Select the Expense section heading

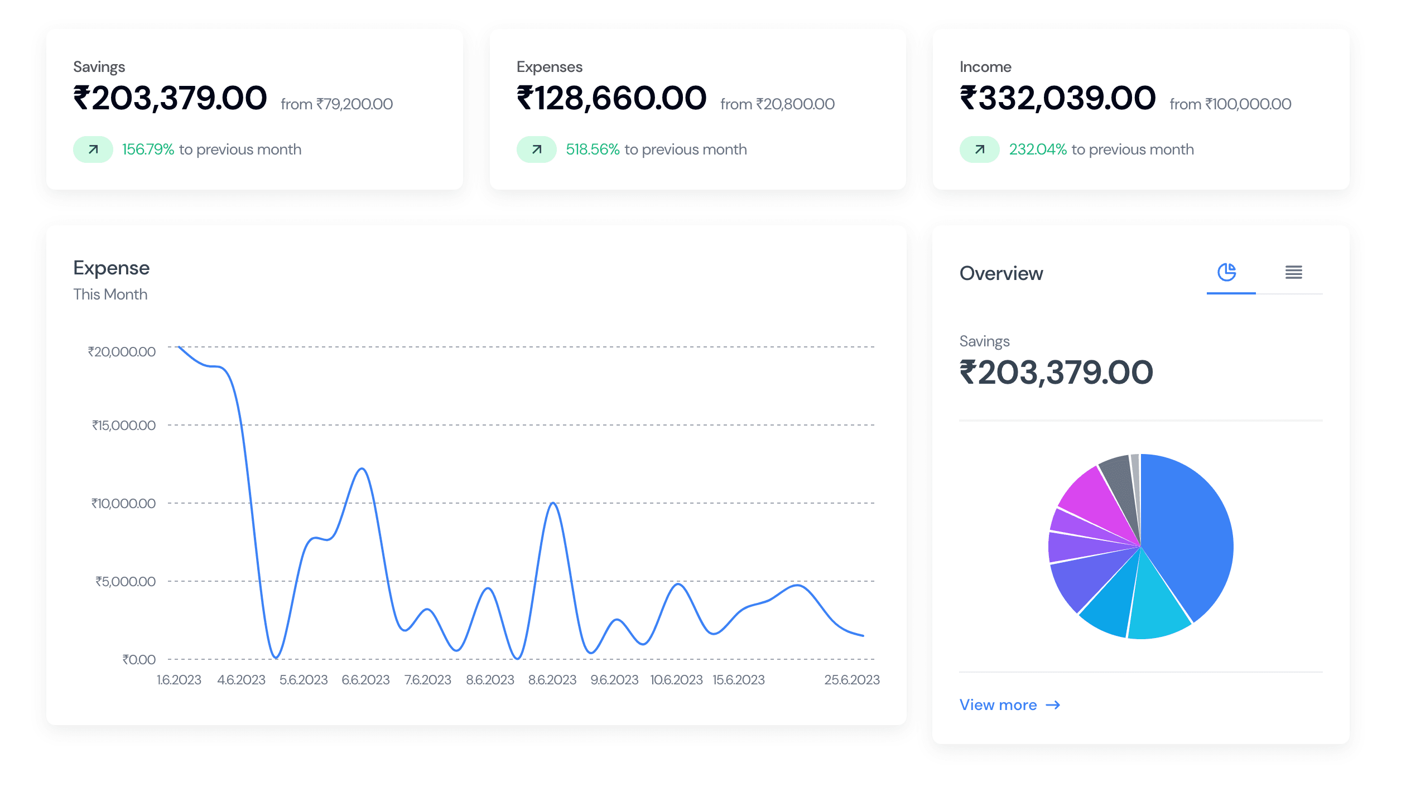click(111, 268)
